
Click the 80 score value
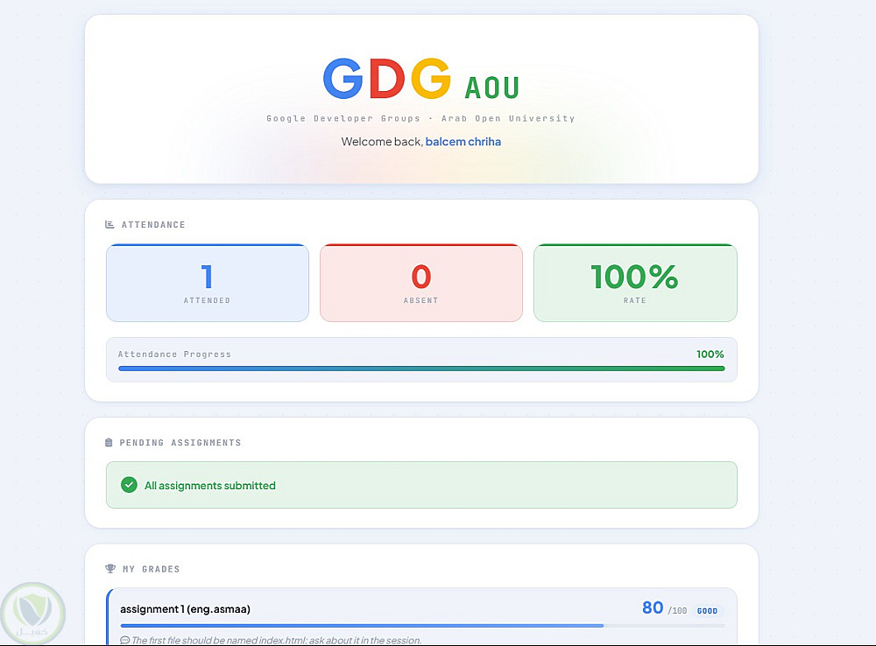coord(653,607)
